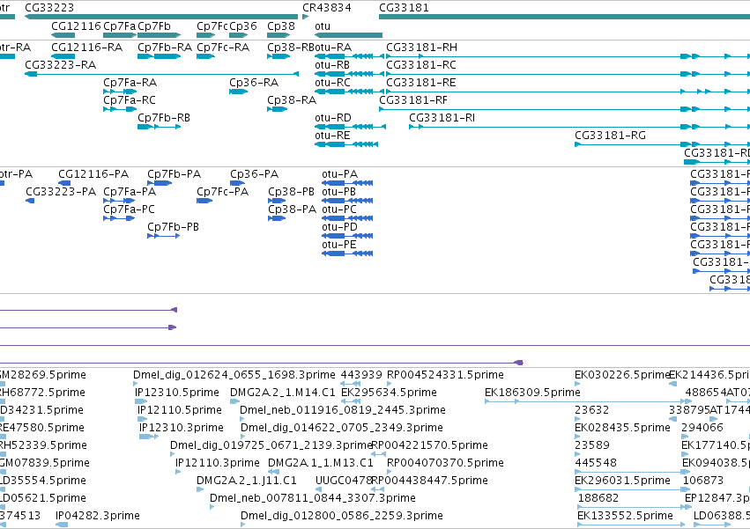The width and height of the screenshot is (750, 529).
Task: Click the CG33181-RI transcript label
Action: coord(442,118)
